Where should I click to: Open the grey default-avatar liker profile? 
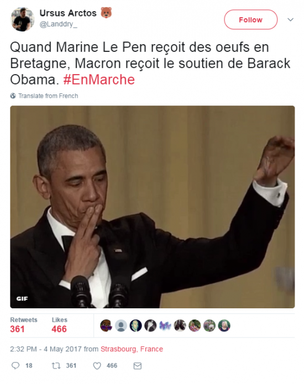pyautogui.click(x=121, y=326)
